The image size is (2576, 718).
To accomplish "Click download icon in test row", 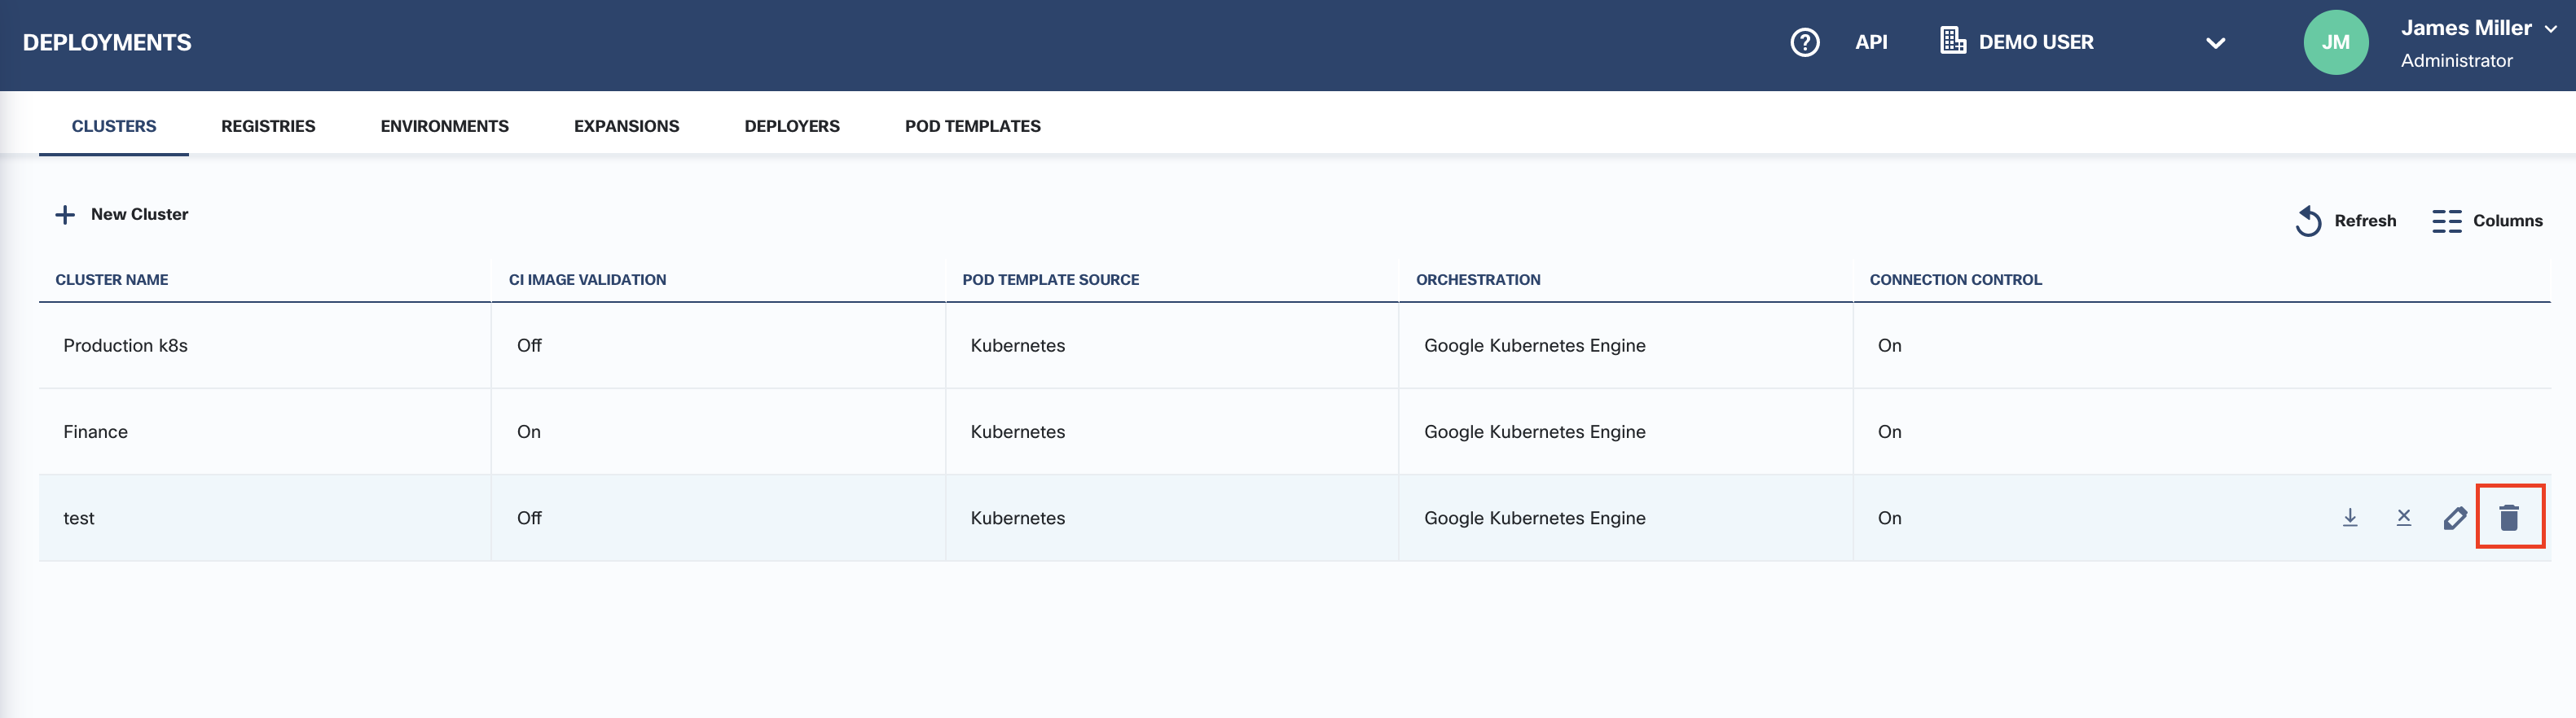I will click(2350, 517).
